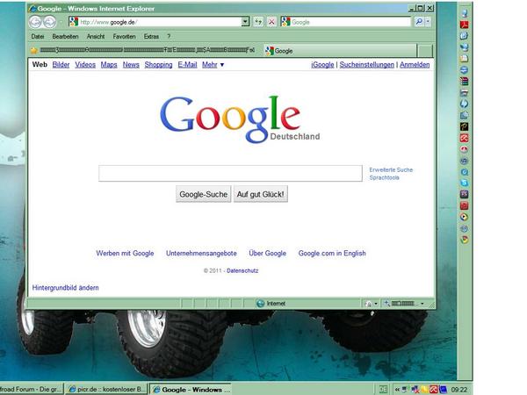The image size is (527, 395).
Task: Open the Shopping link
Action: (x=158, y=64)
